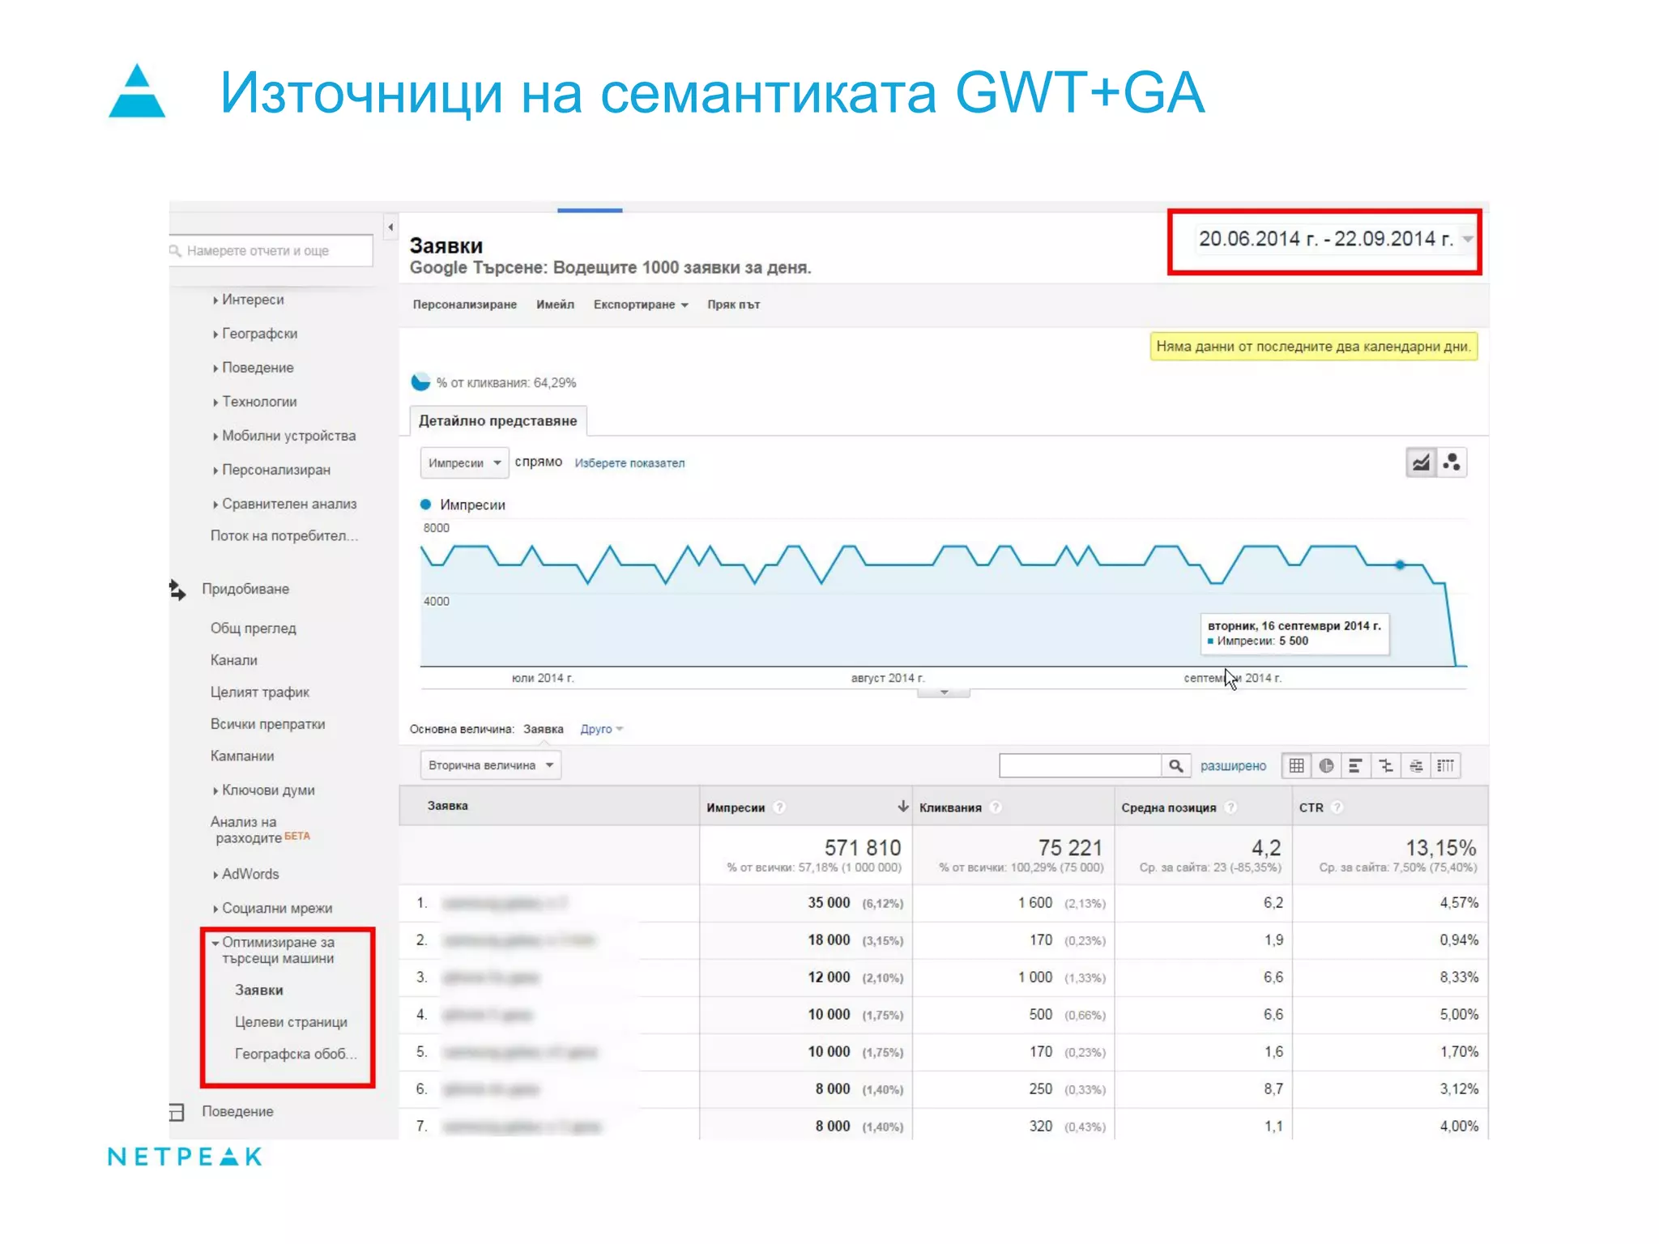1659x1244 pixels.
Task: Select the Детайлно представяне tab
Action: click(x=498, y=420)
